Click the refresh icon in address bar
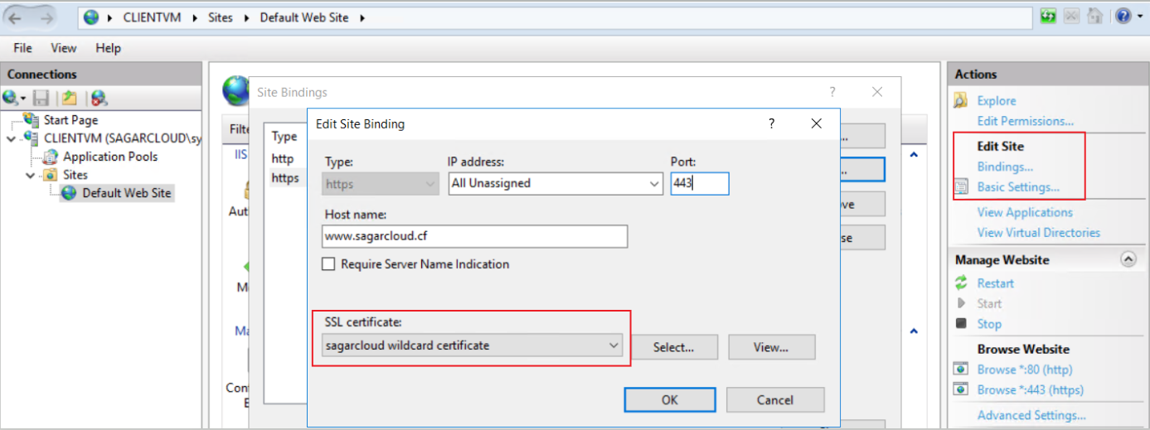Screen dimensions: 1150x430 (x=1048, y=16)
